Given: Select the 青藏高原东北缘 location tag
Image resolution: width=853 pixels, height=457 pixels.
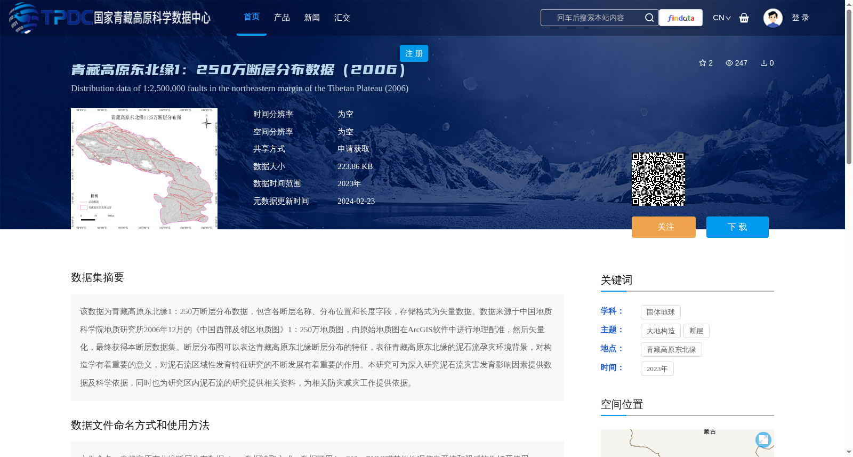Looking at the screenshot, I should [x=671, y=349].
